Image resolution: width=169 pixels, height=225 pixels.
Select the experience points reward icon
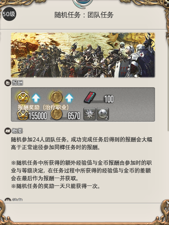point(23,97)
